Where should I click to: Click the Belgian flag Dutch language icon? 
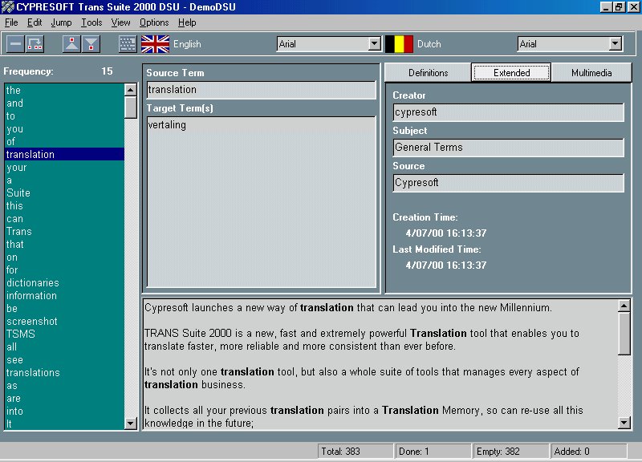[x=399, y=44]
